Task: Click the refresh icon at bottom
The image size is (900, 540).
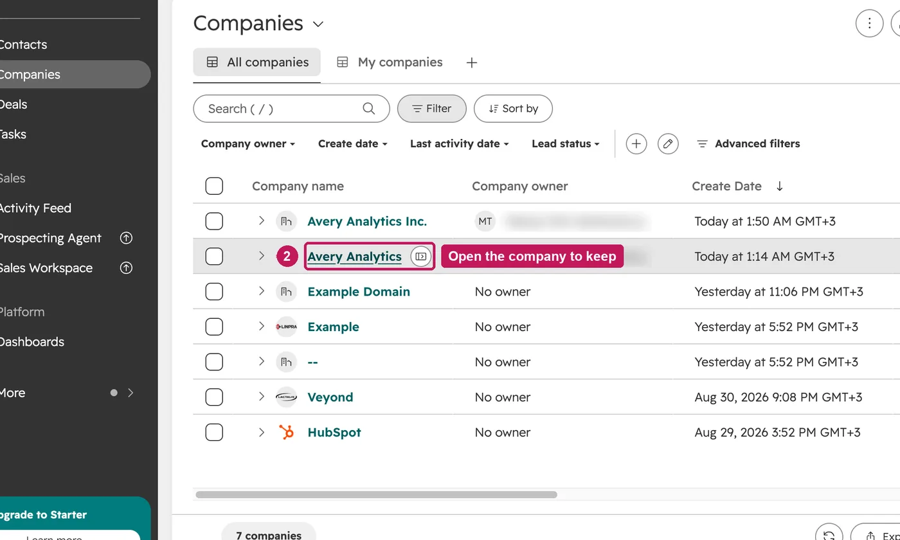Action: 829,535
